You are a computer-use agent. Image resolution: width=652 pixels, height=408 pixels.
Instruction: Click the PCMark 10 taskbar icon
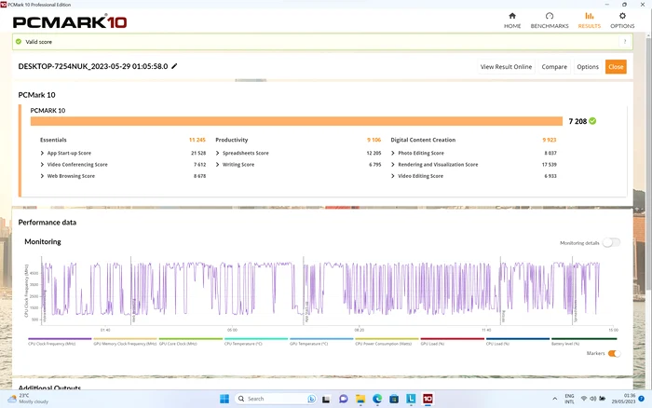(428, 400)
